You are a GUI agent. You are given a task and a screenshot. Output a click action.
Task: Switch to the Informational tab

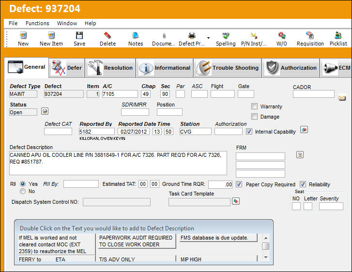pos(165,68)
